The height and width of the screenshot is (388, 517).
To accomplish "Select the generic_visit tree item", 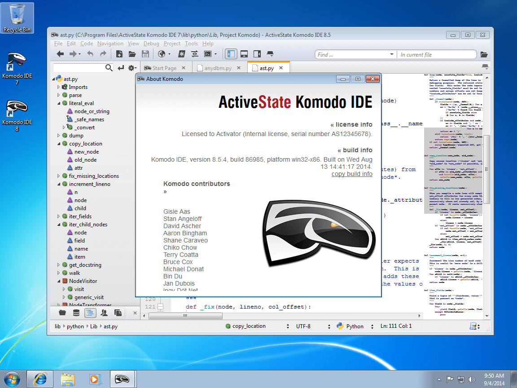I will coord(89,297).
